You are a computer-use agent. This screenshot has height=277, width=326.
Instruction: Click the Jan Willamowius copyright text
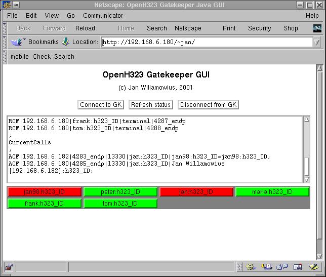point(155,88)
